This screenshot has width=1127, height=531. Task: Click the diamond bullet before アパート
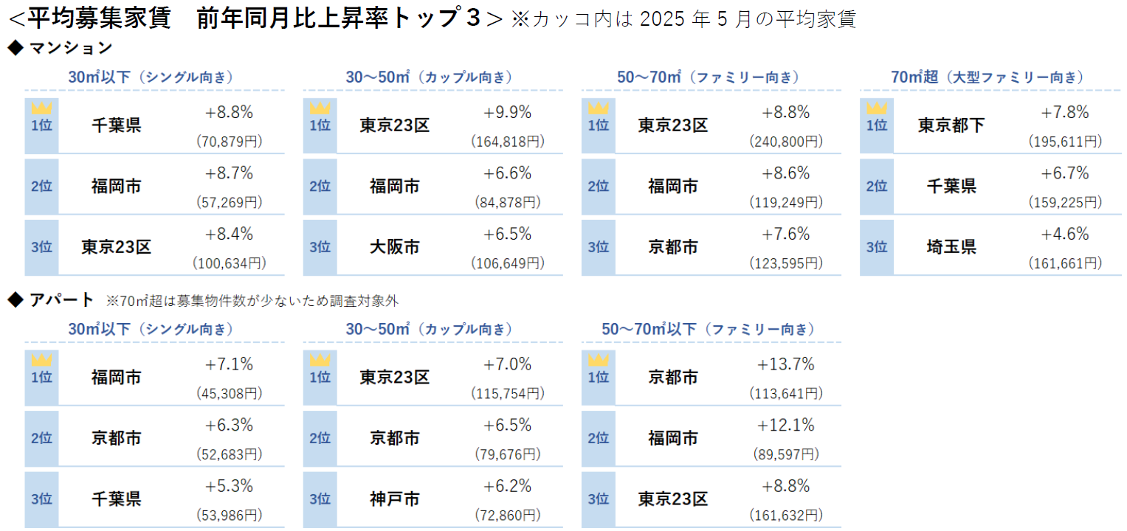click(x=15, y=299)
